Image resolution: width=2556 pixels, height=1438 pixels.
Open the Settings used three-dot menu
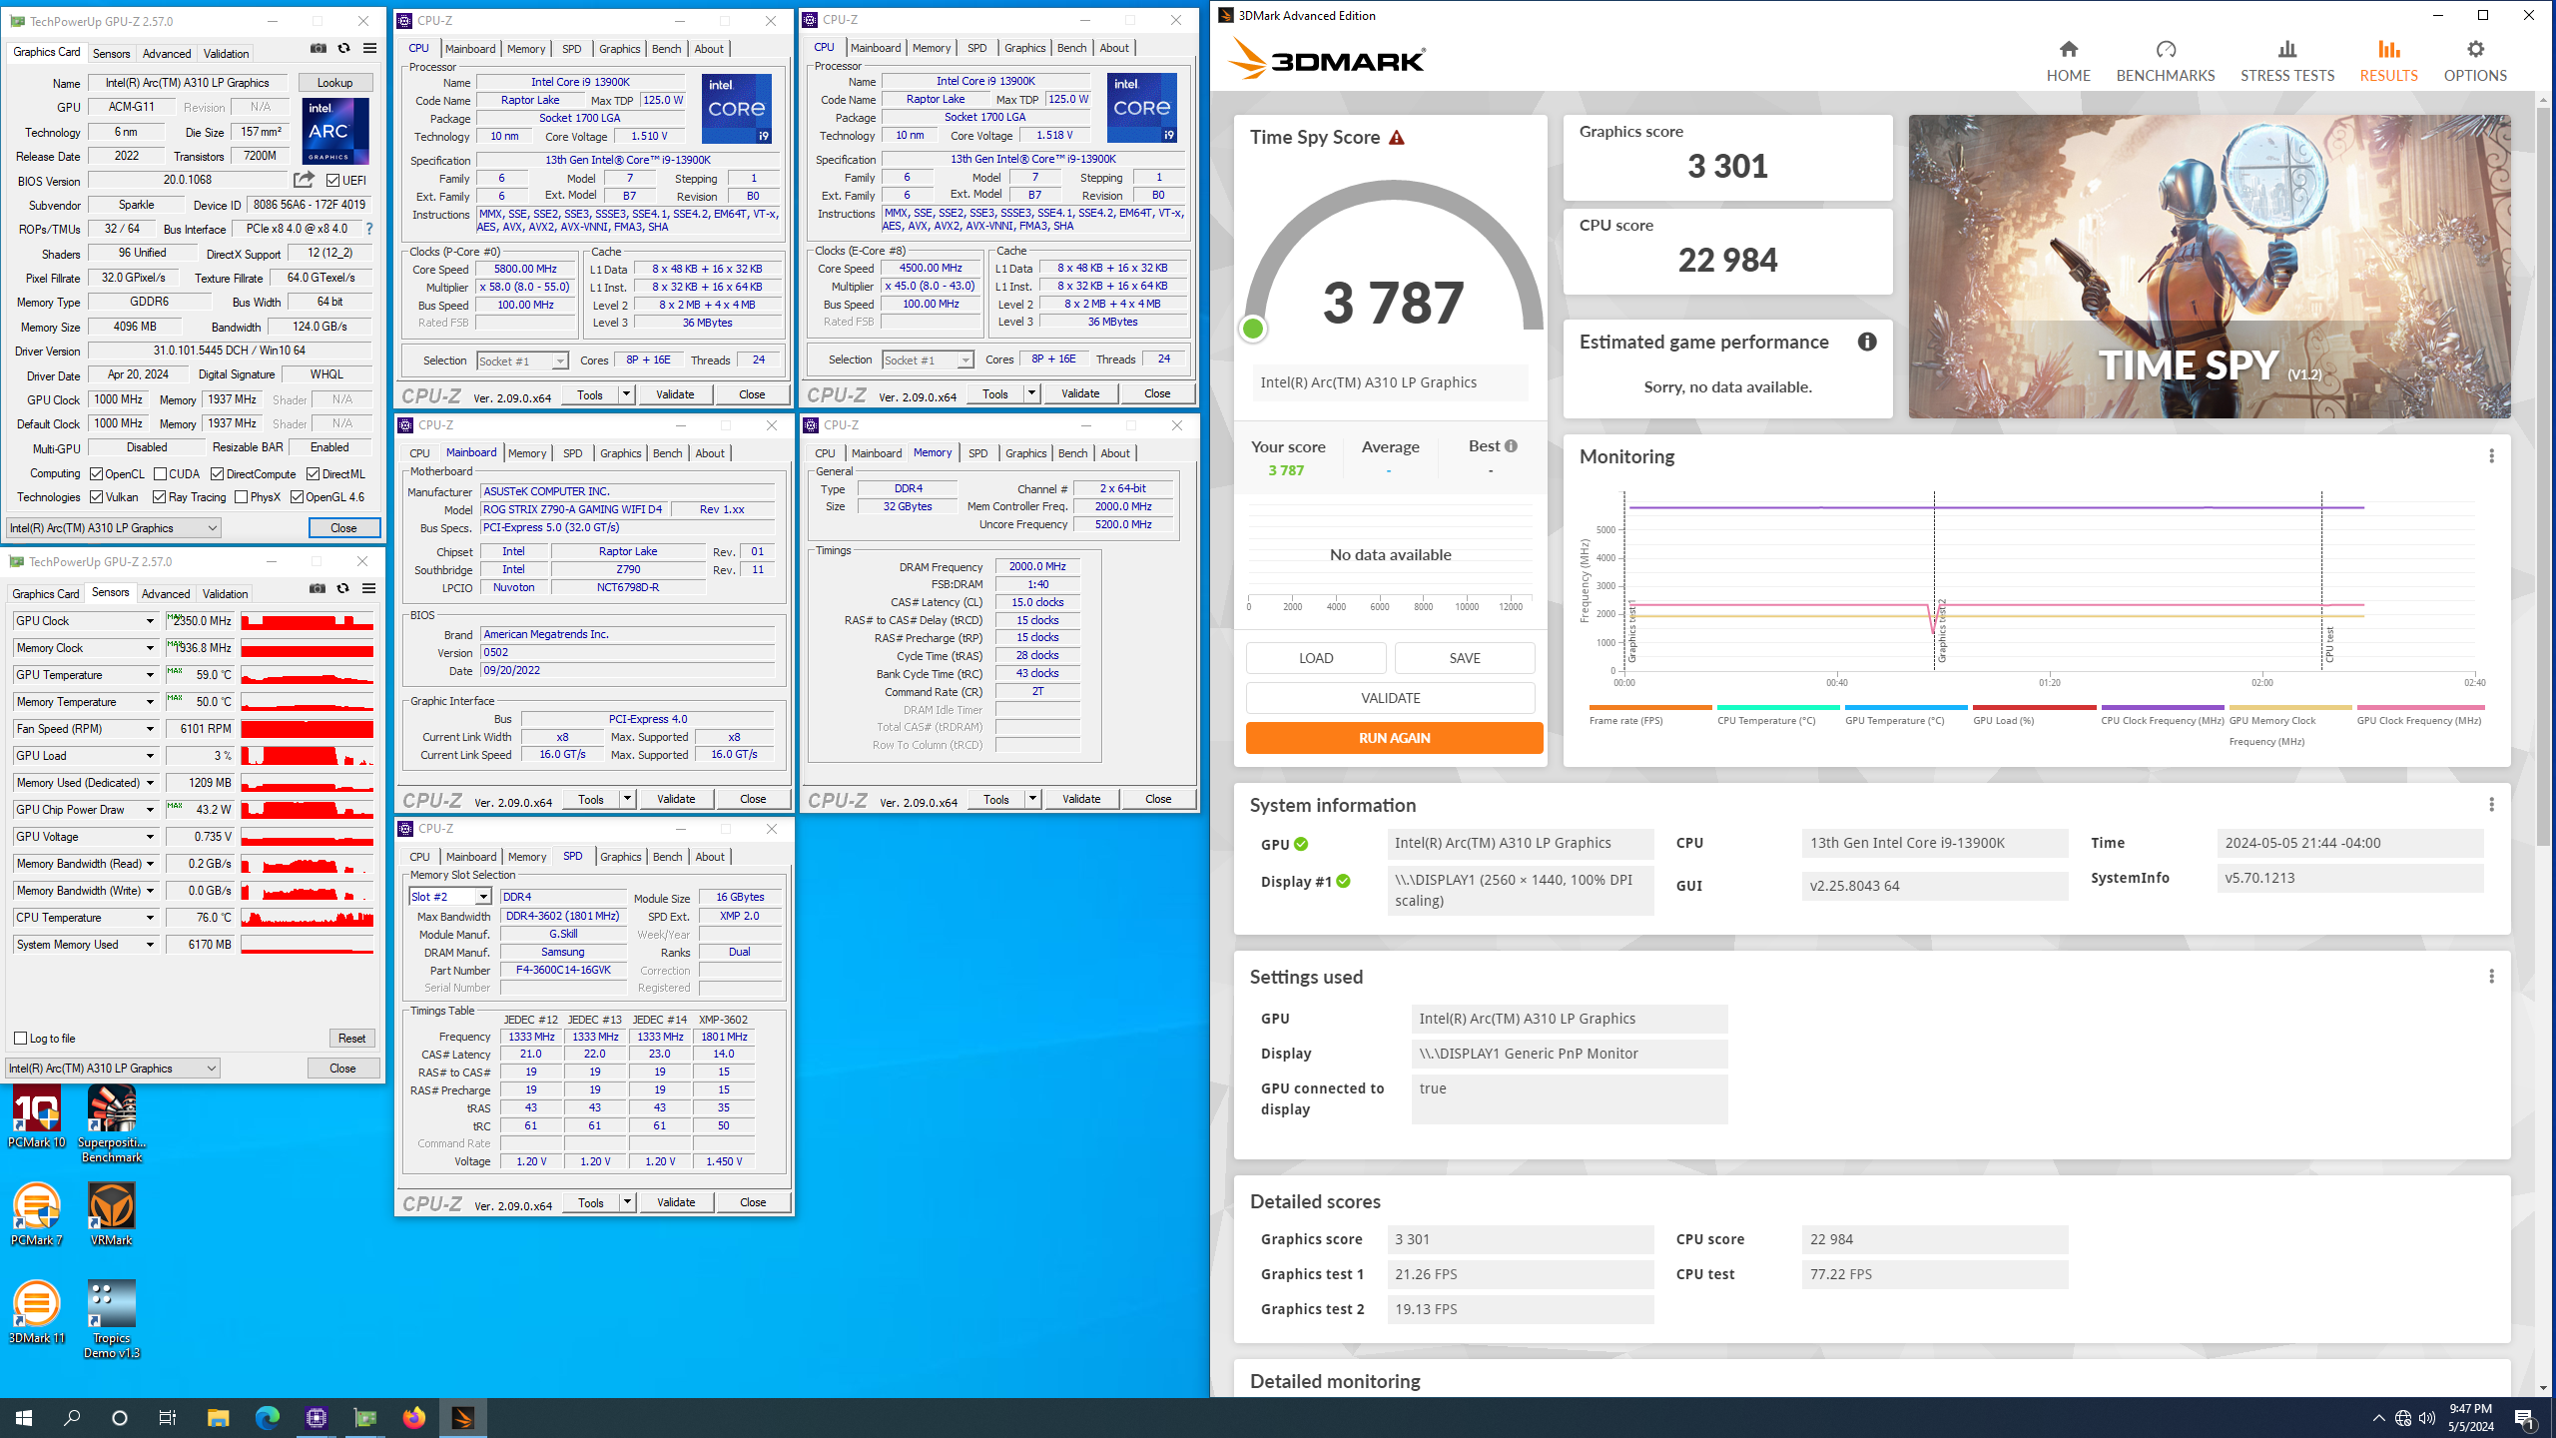2491,977
